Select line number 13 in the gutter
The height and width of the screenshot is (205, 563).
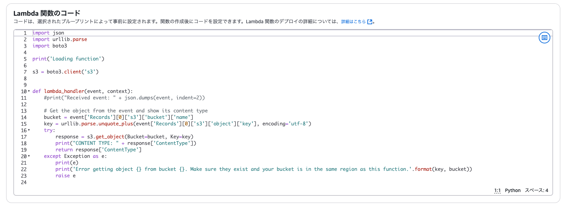coord(24,111)
